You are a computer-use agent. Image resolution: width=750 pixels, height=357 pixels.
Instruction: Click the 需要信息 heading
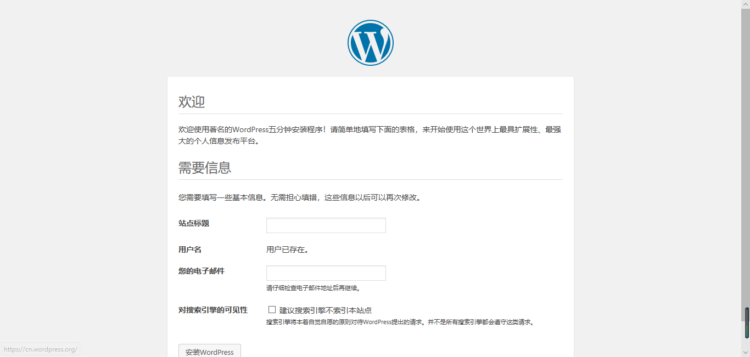(205, 168)
